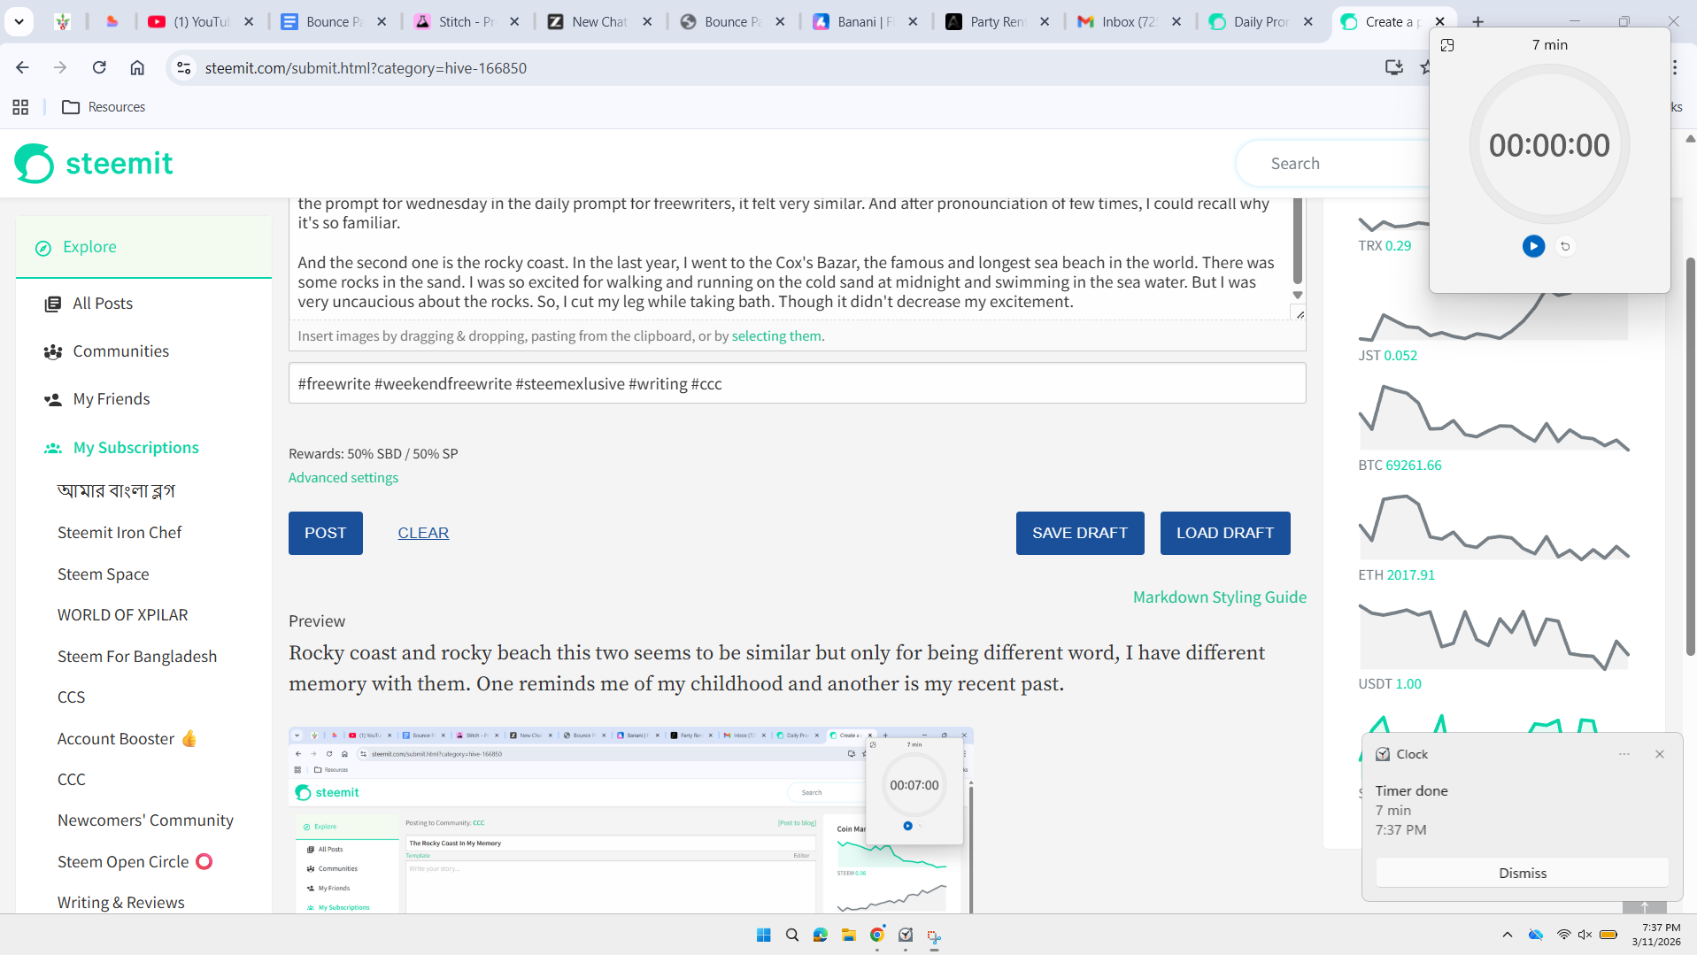Focus the Steemit search field

[x=1332, y=164]
